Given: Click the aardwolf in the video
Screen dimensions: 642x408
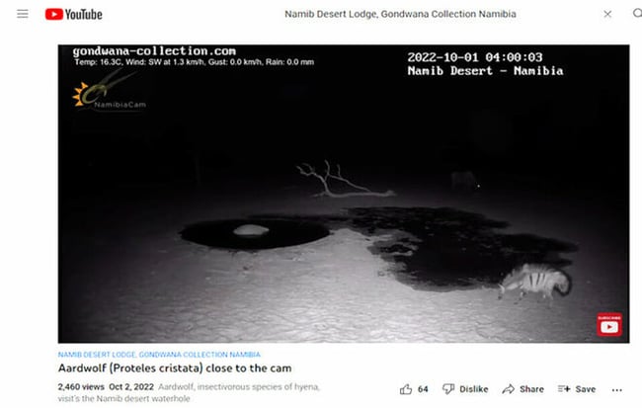Looking at the screenshot, I should 534,281.
